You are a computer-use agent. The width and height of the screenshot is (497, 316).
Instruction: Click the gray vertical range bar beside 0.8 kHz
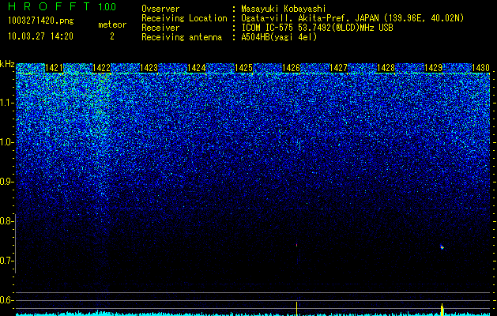click(15, 243)
